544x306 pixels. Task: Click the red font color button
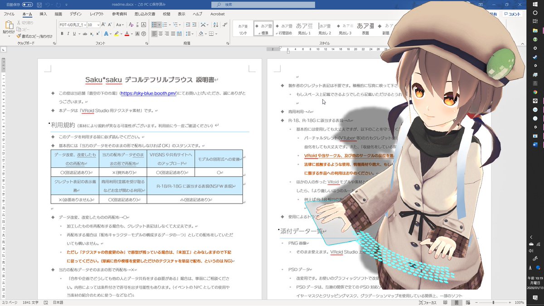coord(127,34)
